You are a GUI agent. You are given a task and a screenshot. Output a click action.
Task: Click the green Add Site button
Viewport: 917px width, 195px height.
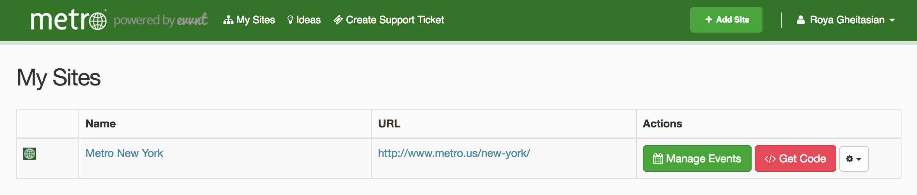point(726,20)
